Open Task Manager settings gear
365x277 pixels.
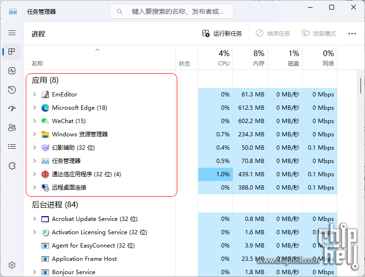click(12, 265)
